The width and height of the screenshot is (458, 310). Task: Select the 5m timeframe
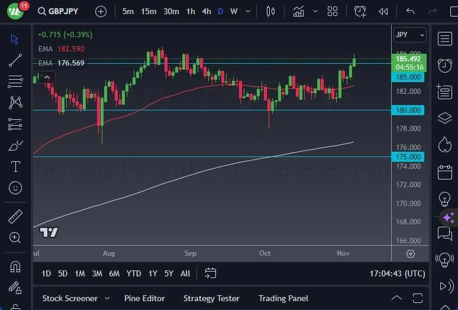(128, 11)
